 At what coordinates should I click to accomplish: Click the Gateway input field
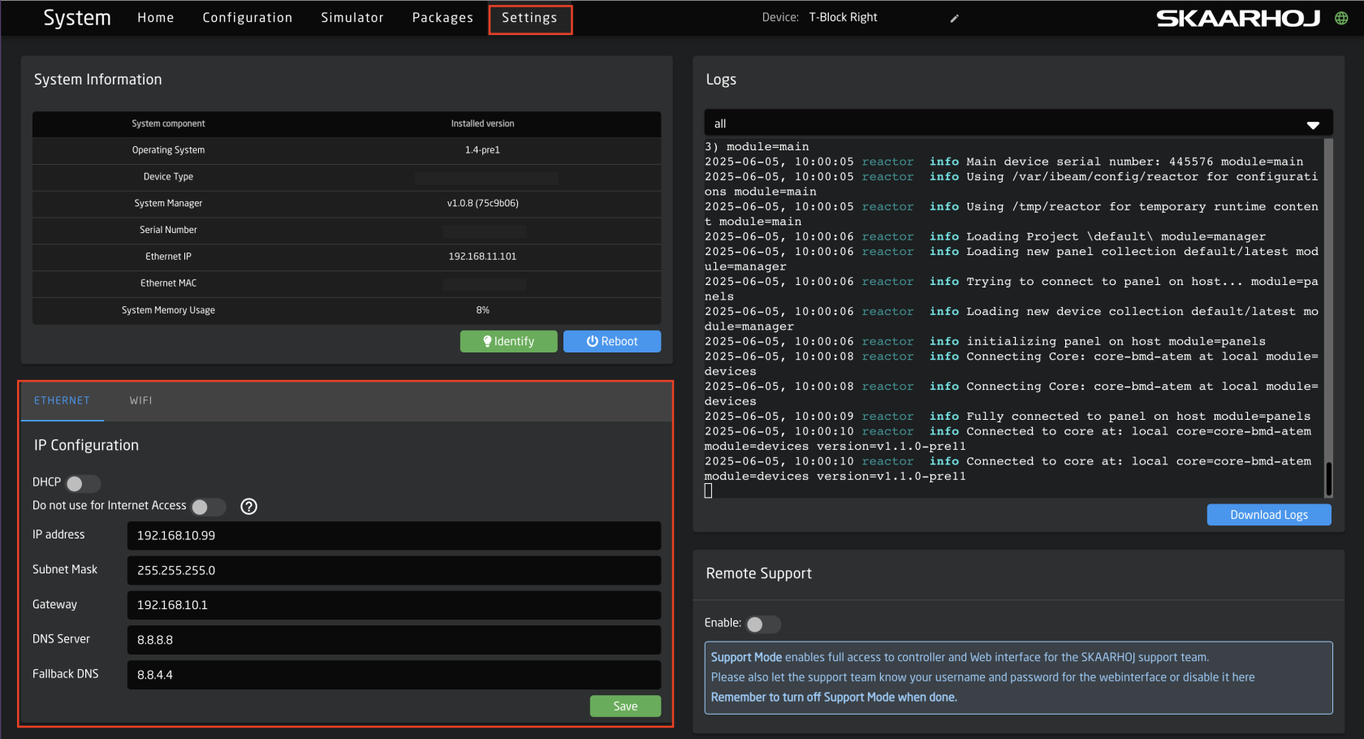[x=394, y=605]
